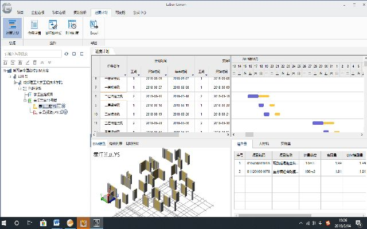Click the pencil edit icon above tree
This screenshot has width=367, height=229.
pyautogui.click(x=27, y=62)
